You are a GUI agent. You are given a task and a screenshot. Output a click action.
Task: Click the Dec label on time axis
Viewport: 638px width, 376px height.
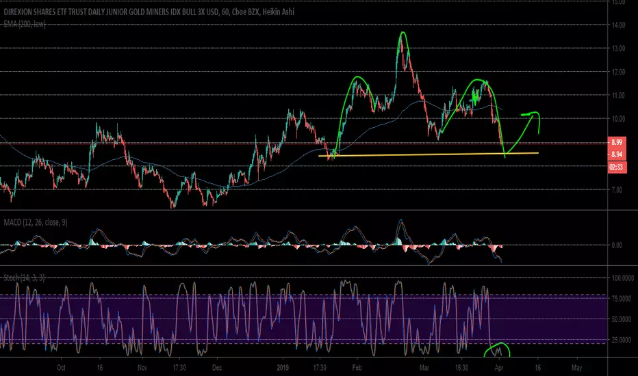217,368
